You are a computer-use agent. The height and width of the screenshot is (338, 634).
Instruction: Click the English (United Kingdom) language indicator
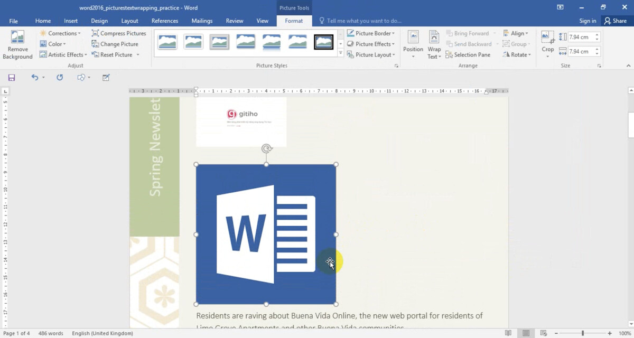tap(102, 333)
